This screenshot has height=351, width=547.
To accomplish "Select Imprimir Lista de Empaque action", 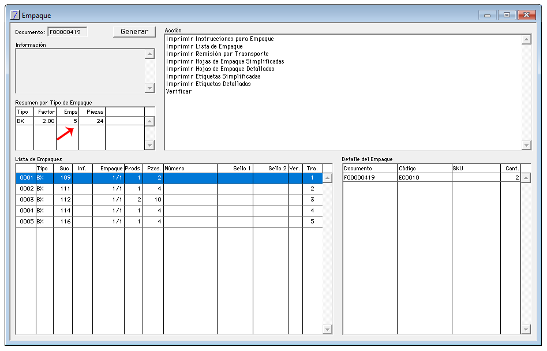I will (204, 46).
